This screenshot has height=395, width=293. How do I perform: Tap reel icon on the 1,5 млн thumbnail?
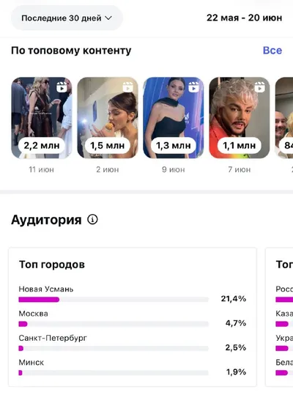click(127, 87)
